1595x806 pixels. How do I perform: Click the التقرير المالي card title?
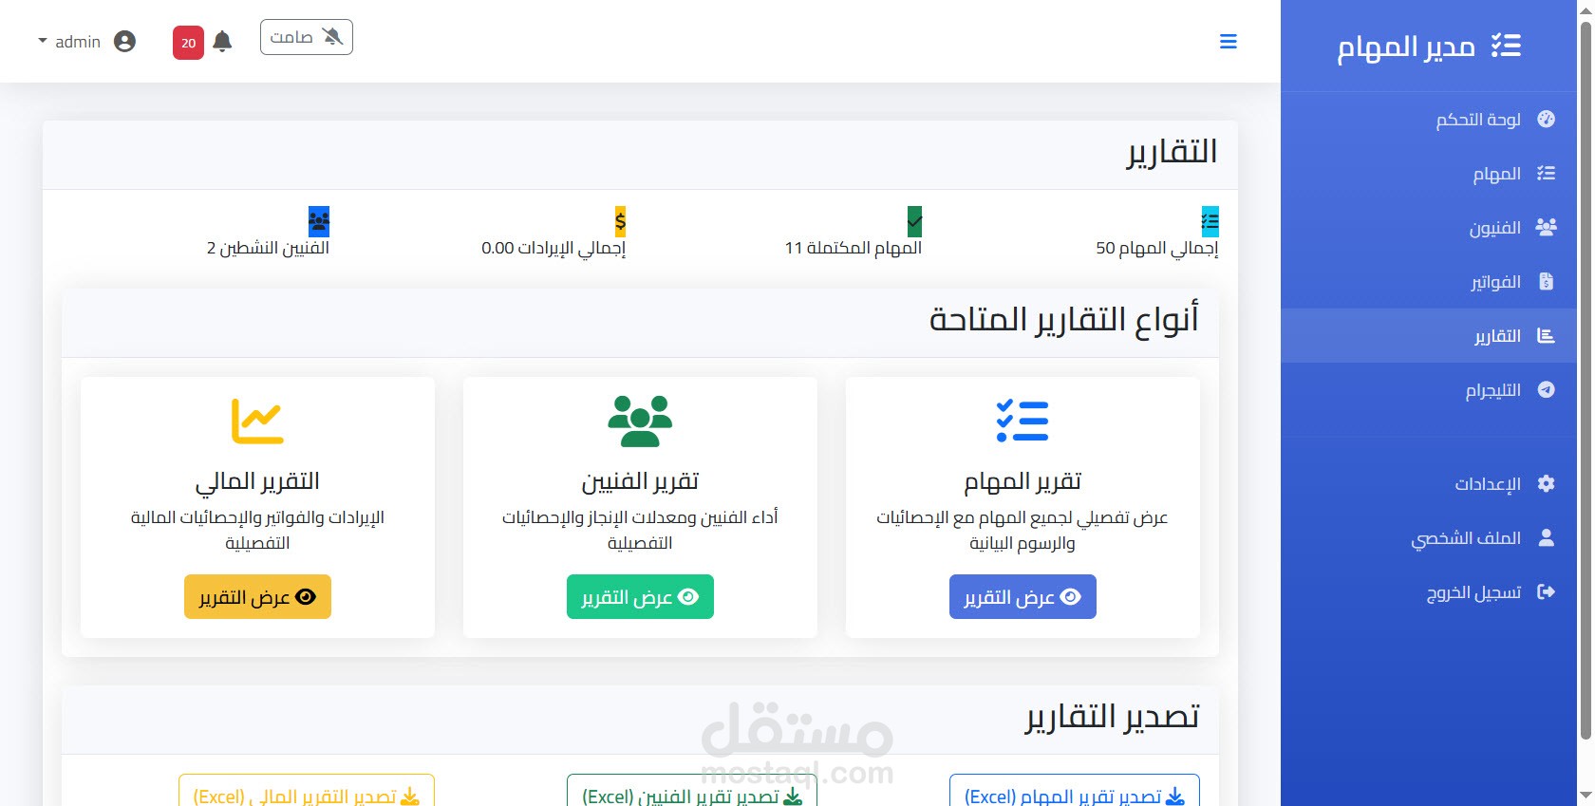[257, 481]
